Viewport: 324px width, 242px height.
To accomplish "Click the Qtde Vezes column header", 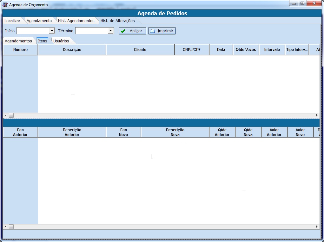I will (x=246, y=50).
